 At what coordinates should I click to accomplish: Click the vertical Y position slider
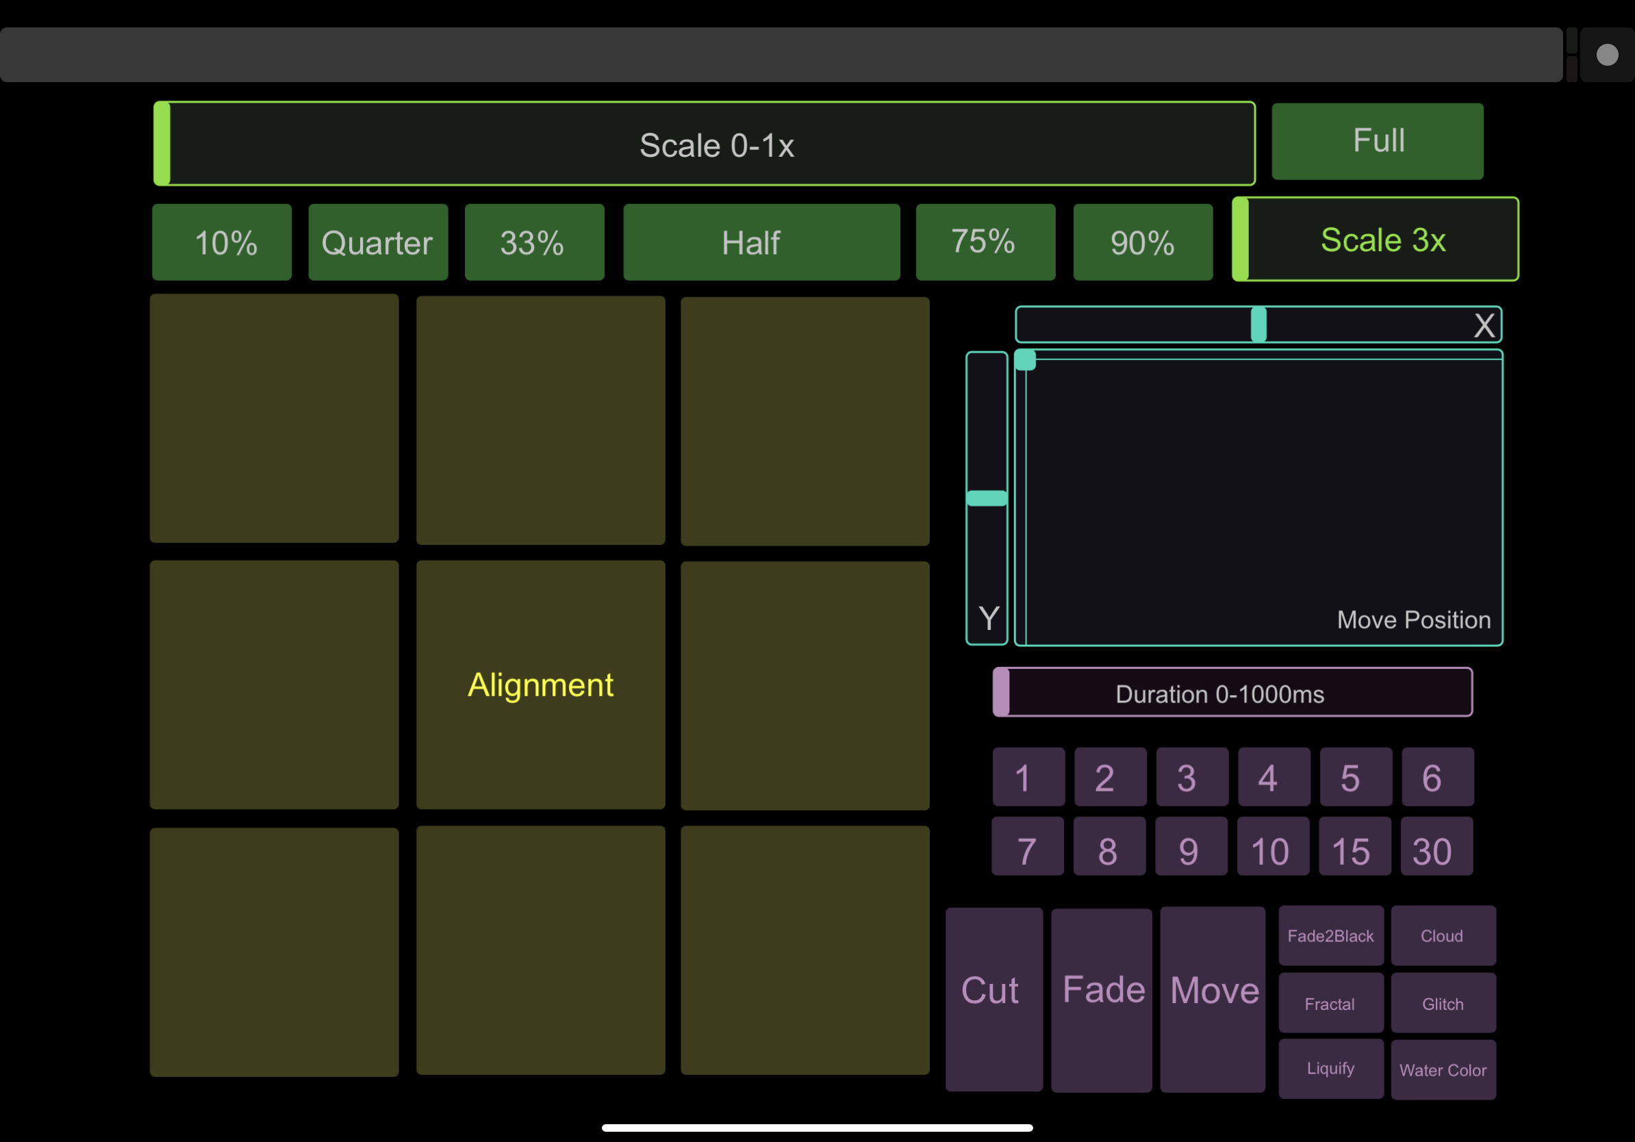[986, 498]
